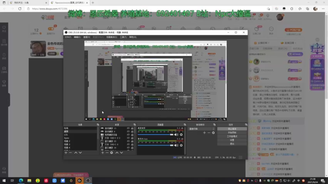
Task: Click 开始录制 to start recording
Action: (232, 132)
